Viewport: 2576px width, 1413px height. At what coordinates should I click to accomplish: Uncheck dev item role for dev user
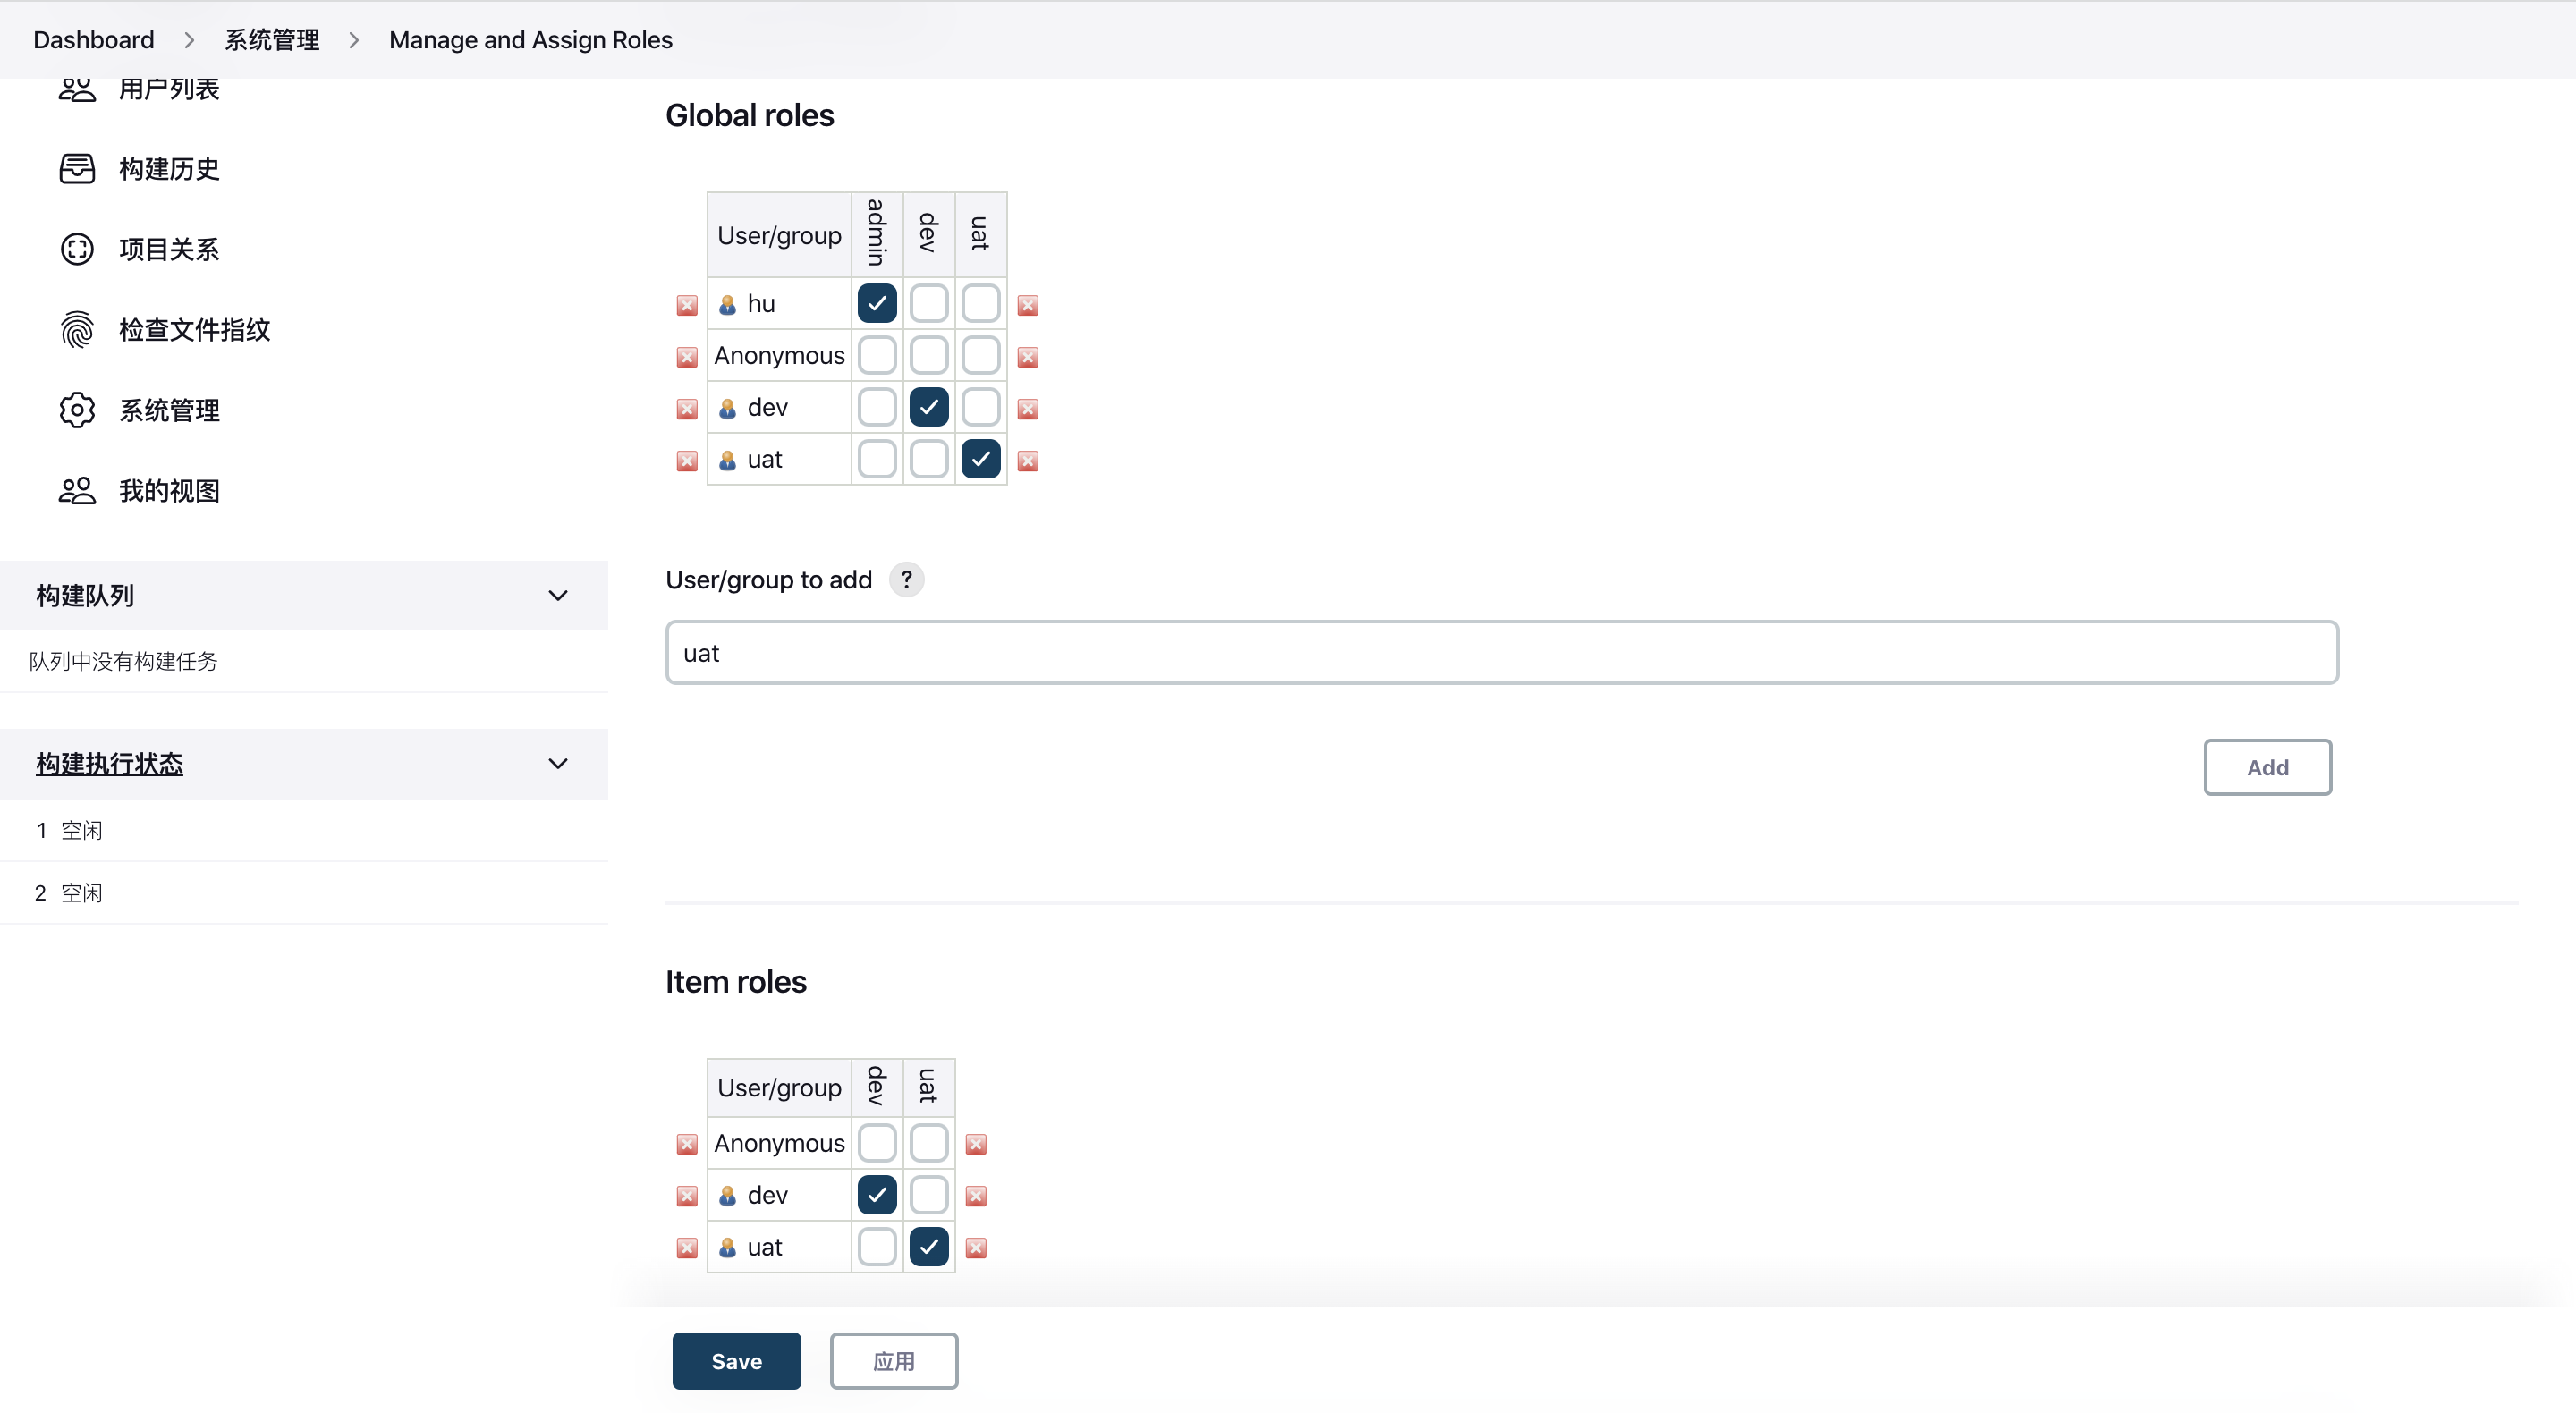(877, 1196)
